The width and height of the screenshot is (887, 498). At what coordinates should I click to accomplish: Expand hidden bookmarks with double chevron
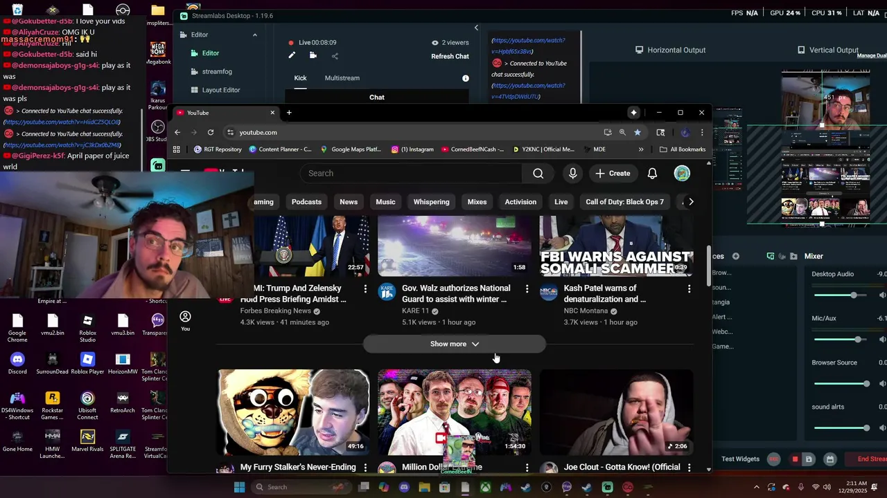pos(641,149)
